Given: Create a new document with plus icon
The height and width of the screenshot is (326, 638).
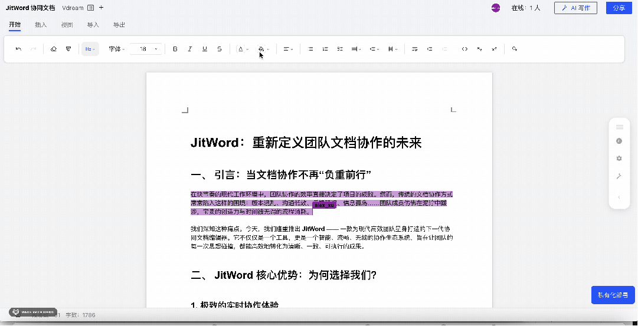Looking at the screenshot, I should (102, 8).
